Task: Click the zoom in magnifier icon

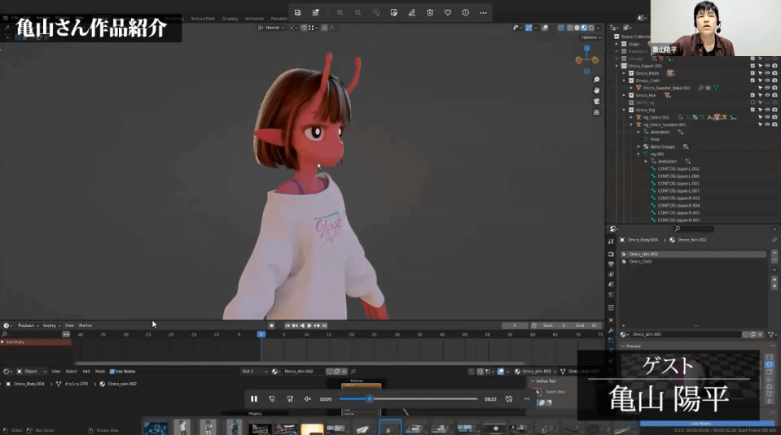Action: point(340,12)
